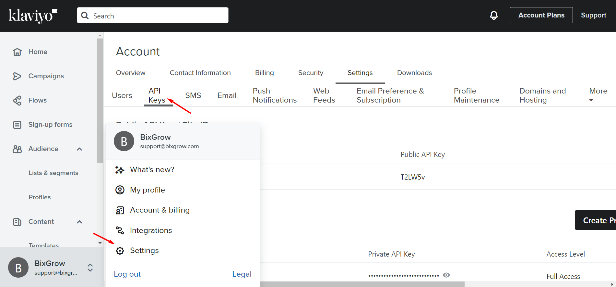Click the What's new sparkle icon
The image size is (616, 287).
(x=120, y=170)
